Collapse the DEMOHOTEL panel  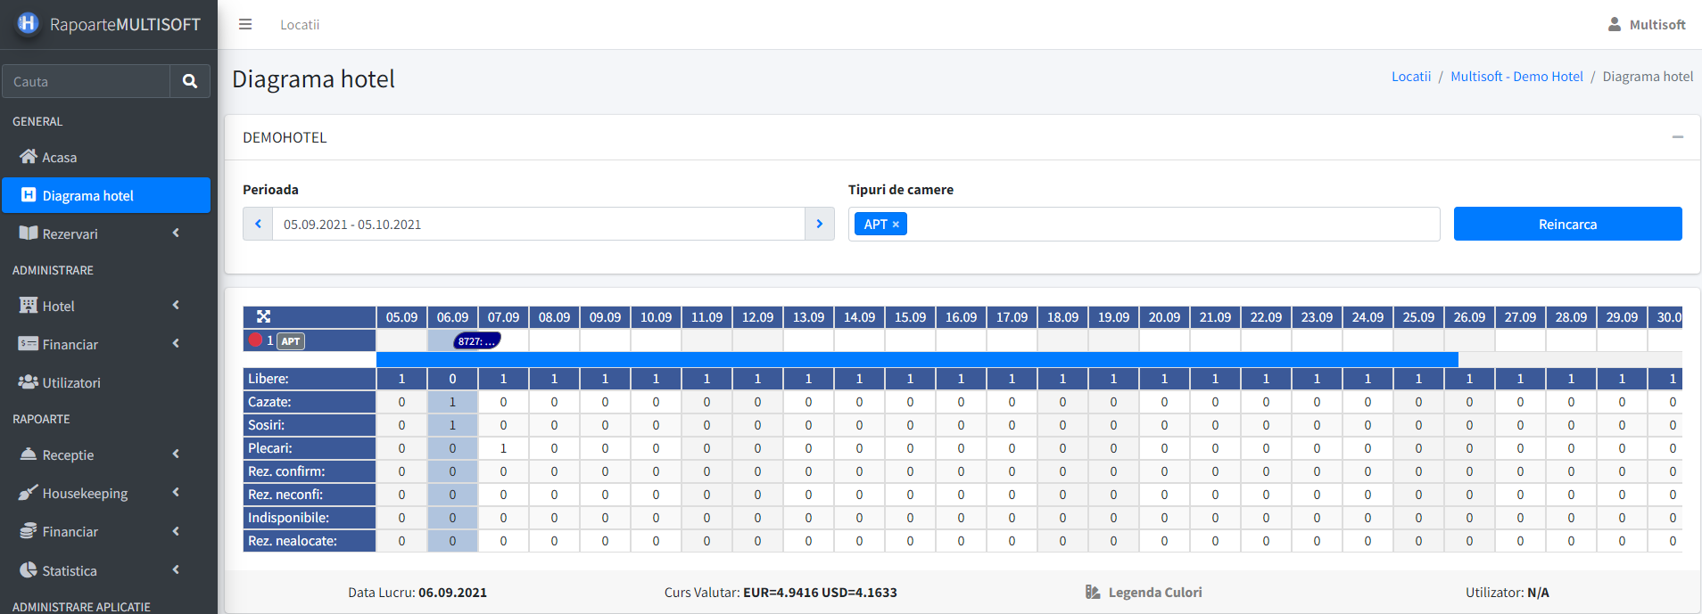(1677, 137)
